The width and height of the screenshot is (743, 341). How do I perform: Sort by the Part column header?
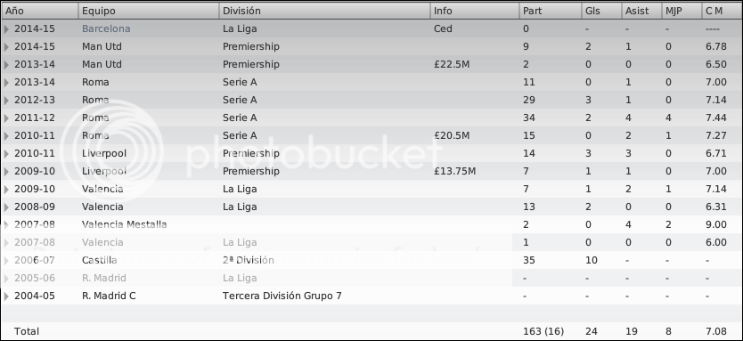point(551,11)
